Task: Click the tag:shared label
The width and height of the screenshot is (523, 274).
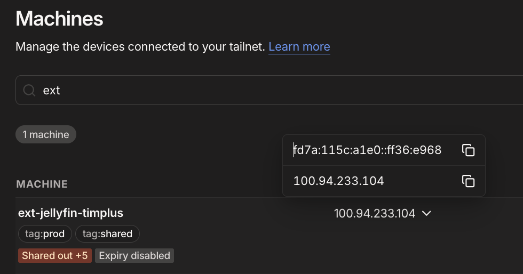Action: click(107, 233)
